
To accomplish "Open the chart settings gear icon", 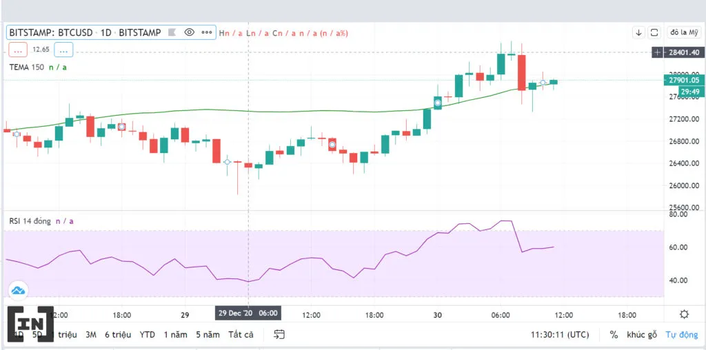I will pyautogui.click(x=684, y=314).
